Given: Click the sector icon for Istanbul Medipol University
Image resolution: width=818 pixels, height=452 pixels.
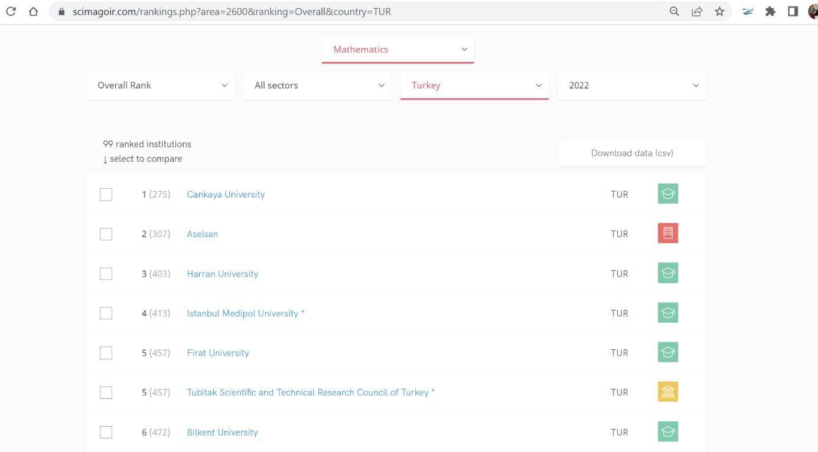Looking at the screenshot, I should coord(668,312).
